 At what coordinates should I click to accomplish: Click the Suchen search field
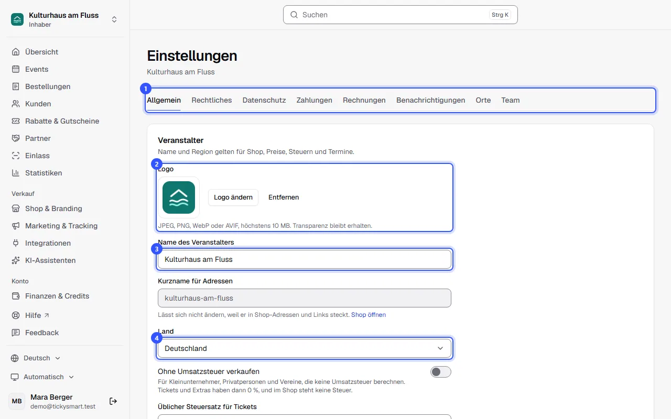point(401,15)
